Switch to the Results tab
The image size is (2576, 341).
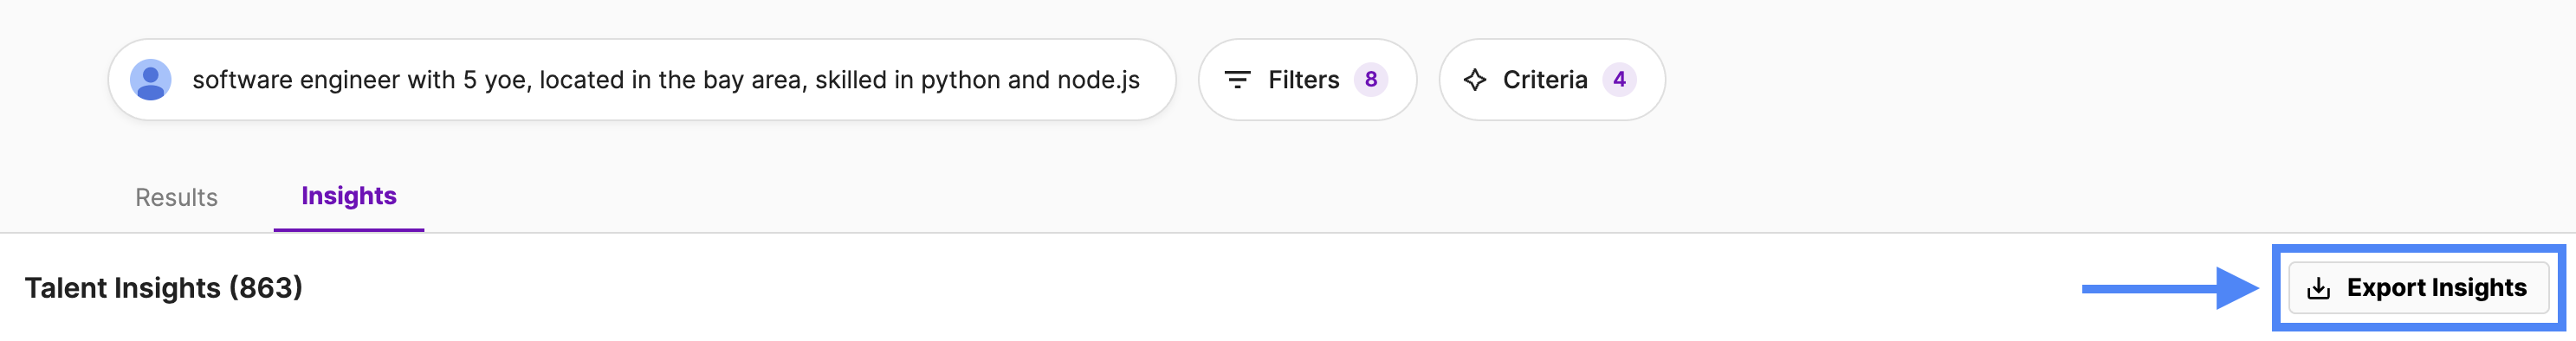point(176,197)
